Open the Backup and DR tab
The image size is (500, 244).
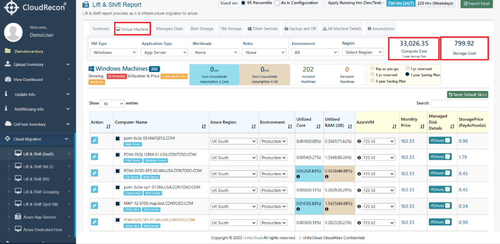click(x=300, y=29)
